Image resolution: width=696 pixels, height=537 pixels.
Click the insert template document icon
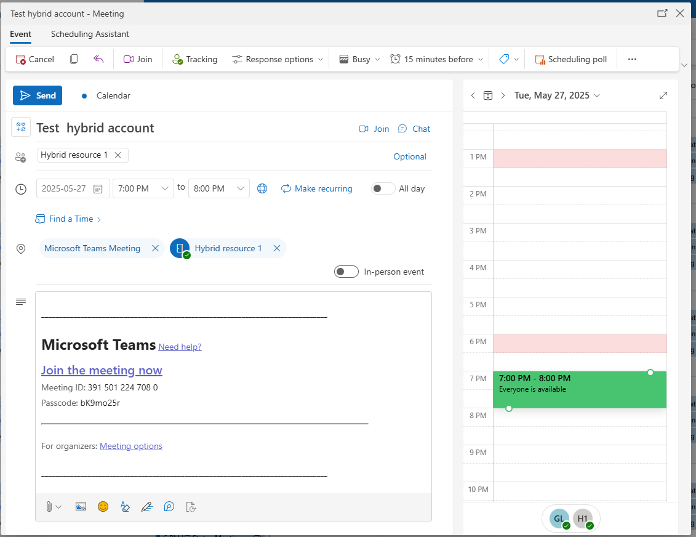[191, 507]
